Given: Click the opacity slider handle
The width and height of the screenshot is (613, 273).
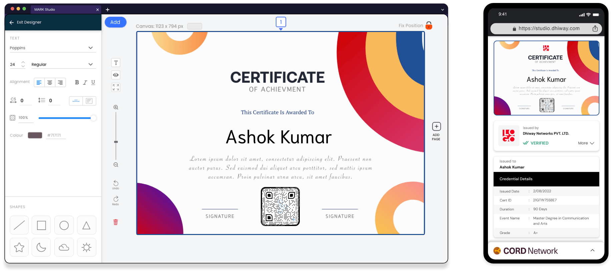Looking at the screenshot, I should pyautogui.click(x=93, y=118).
